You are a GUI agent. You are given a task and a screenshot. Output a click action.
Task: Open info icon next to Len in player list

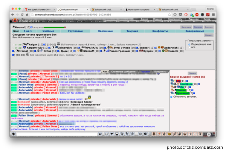(x=187, y=81)
